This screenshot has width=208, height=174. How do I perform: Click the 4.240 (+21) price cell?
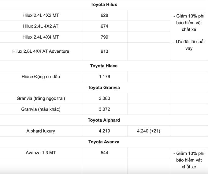pos(149,131)
